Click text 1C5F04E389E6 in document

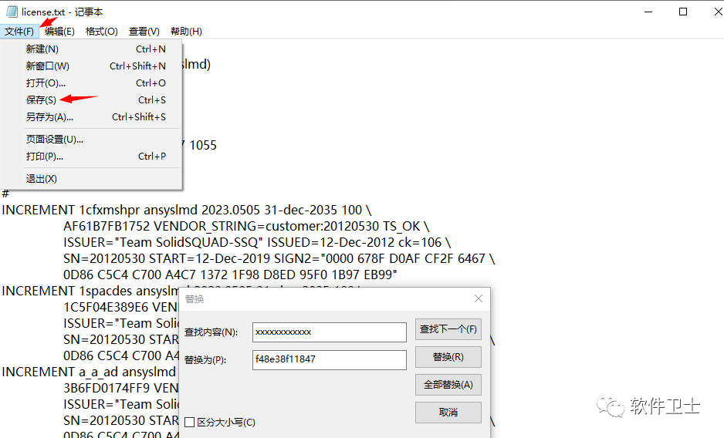click(x=107, y=307)
